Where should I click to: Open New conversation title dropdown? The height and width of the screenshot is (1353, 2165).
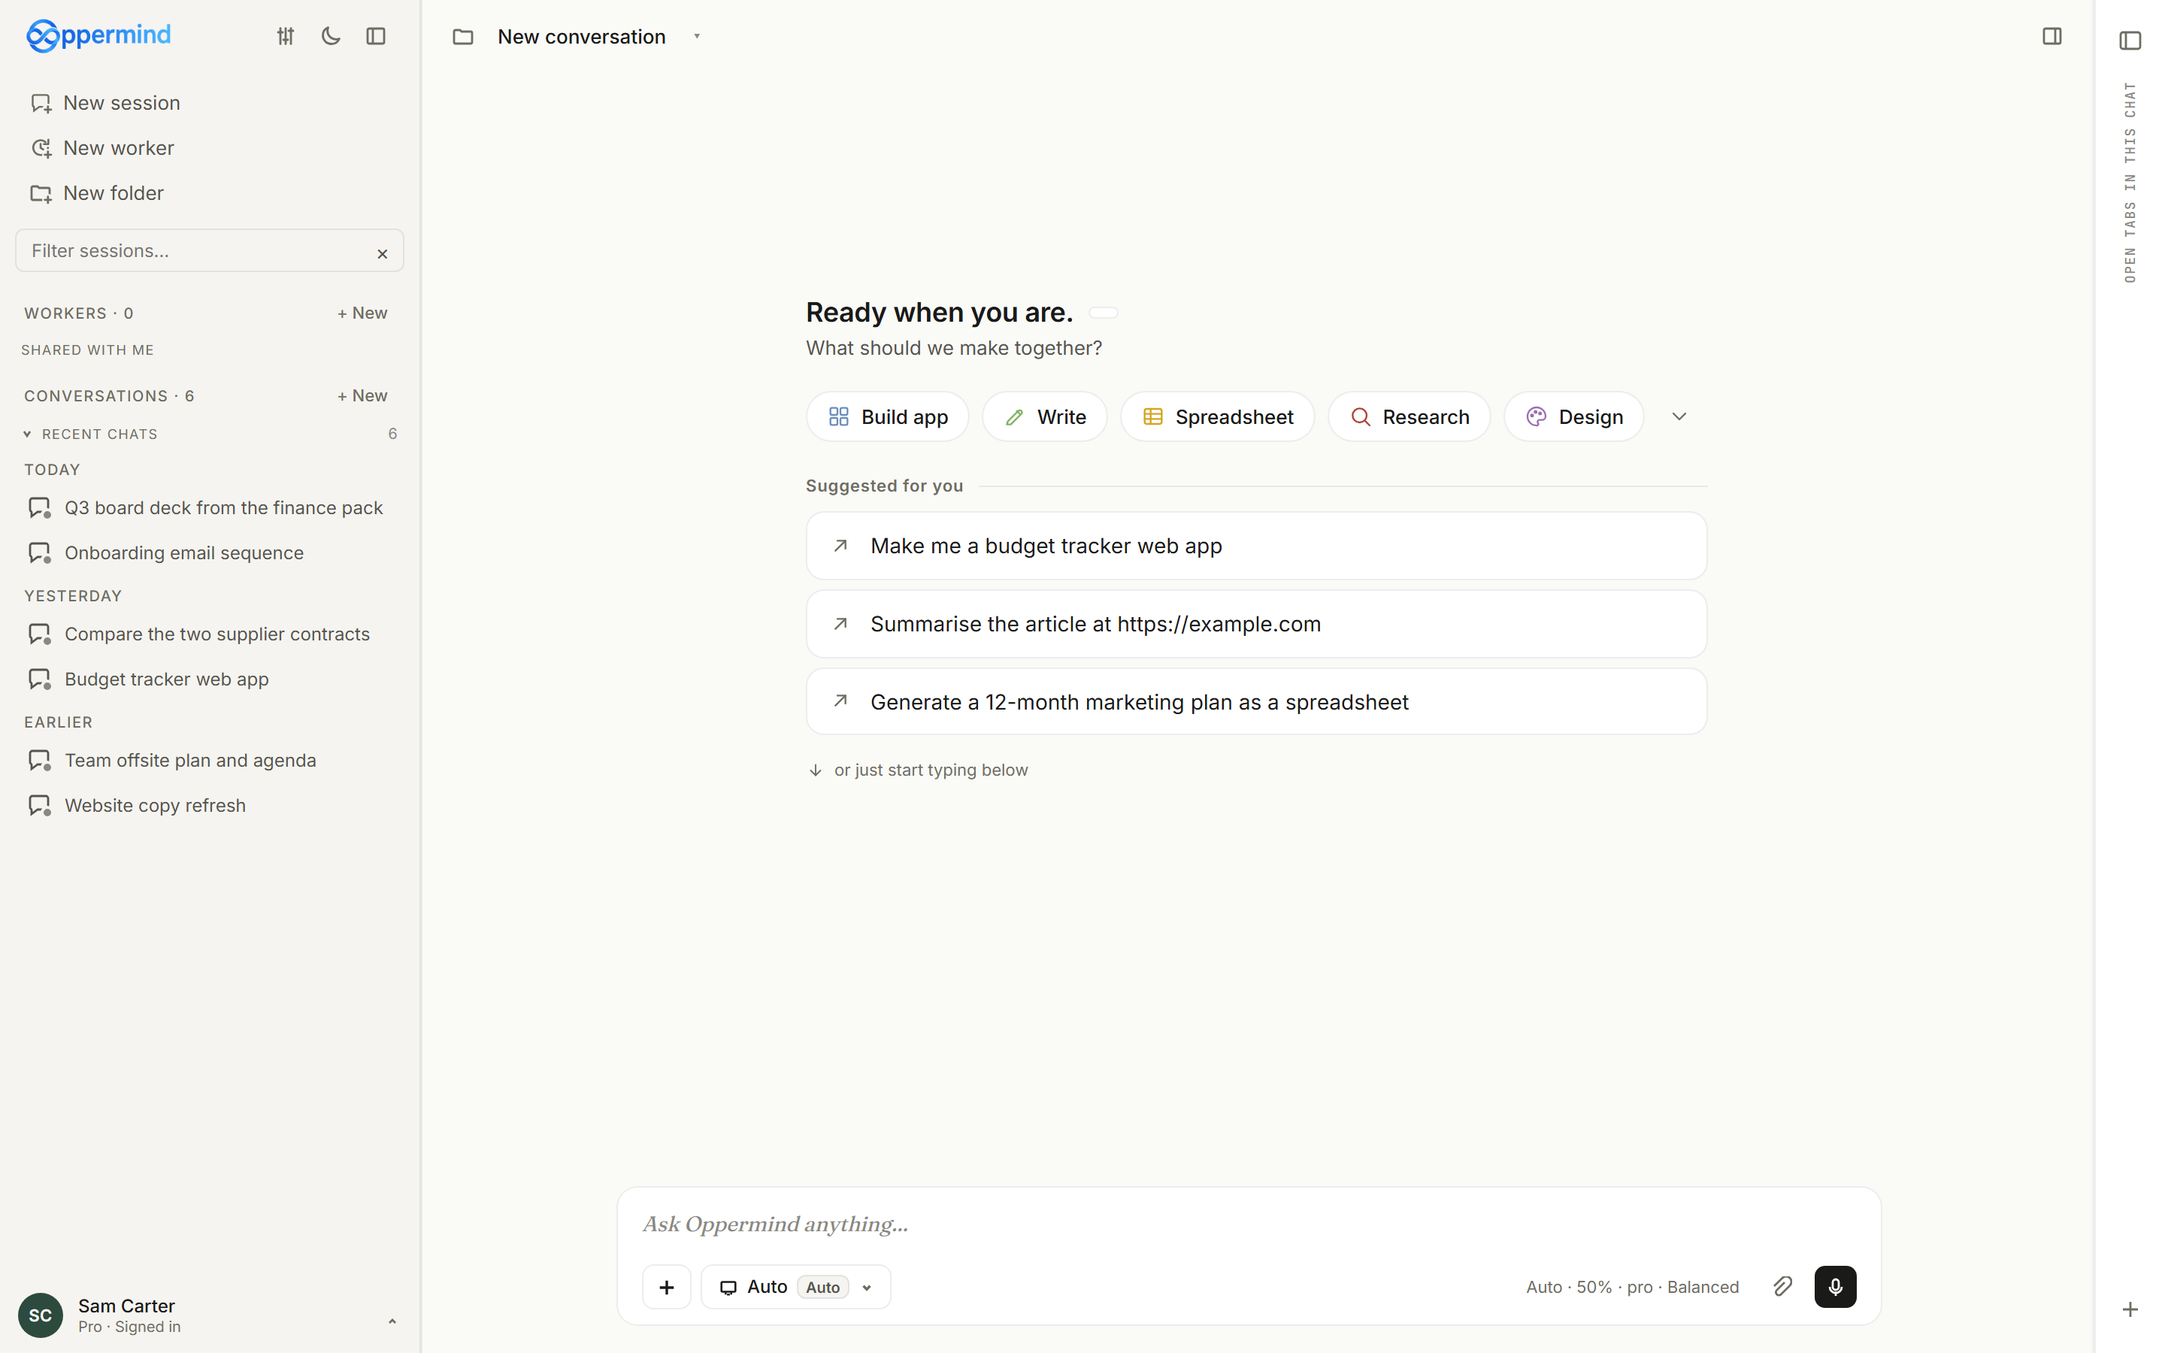click(697, 37)
